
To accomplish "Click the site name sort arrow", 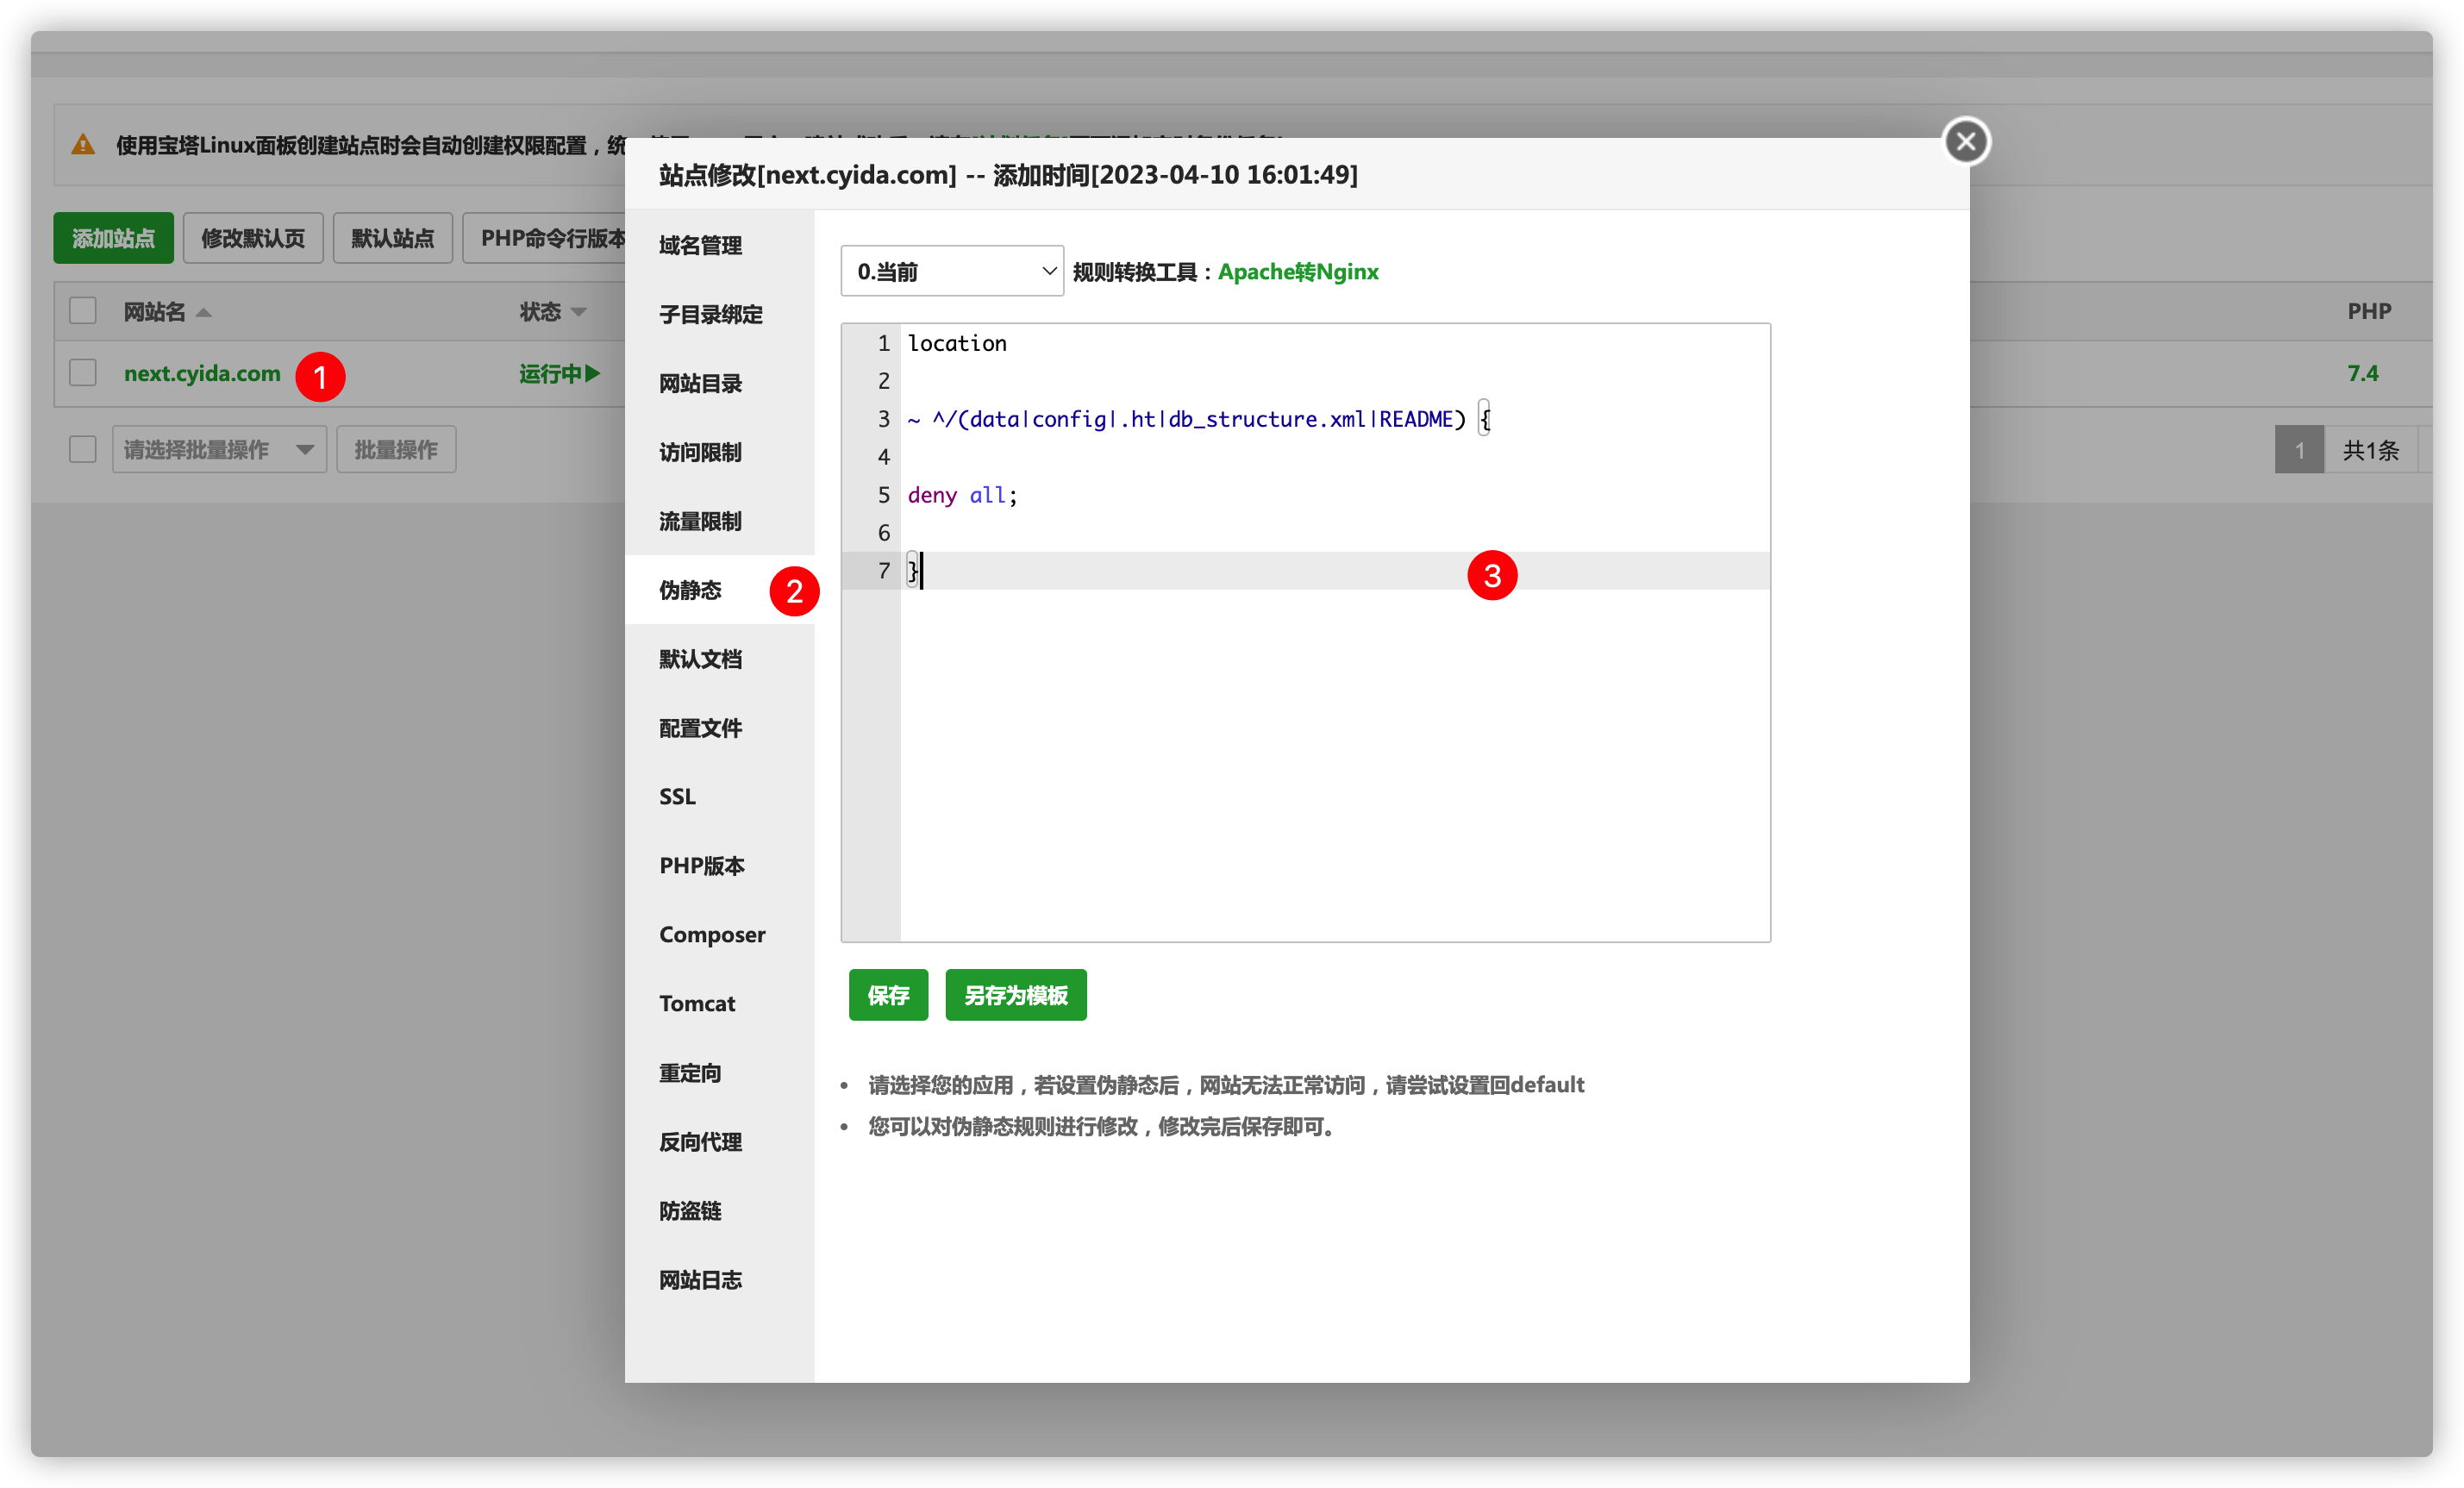I will [204, 313].
